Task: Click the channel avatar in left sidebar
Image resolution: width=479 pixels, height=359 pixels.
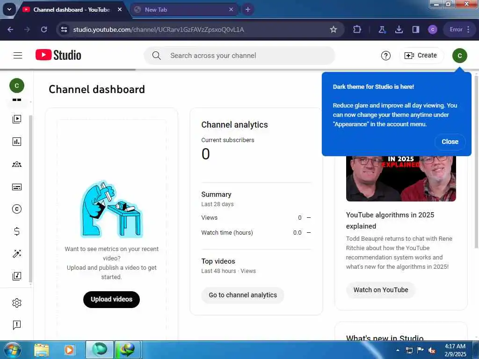Action: point(17,86)
